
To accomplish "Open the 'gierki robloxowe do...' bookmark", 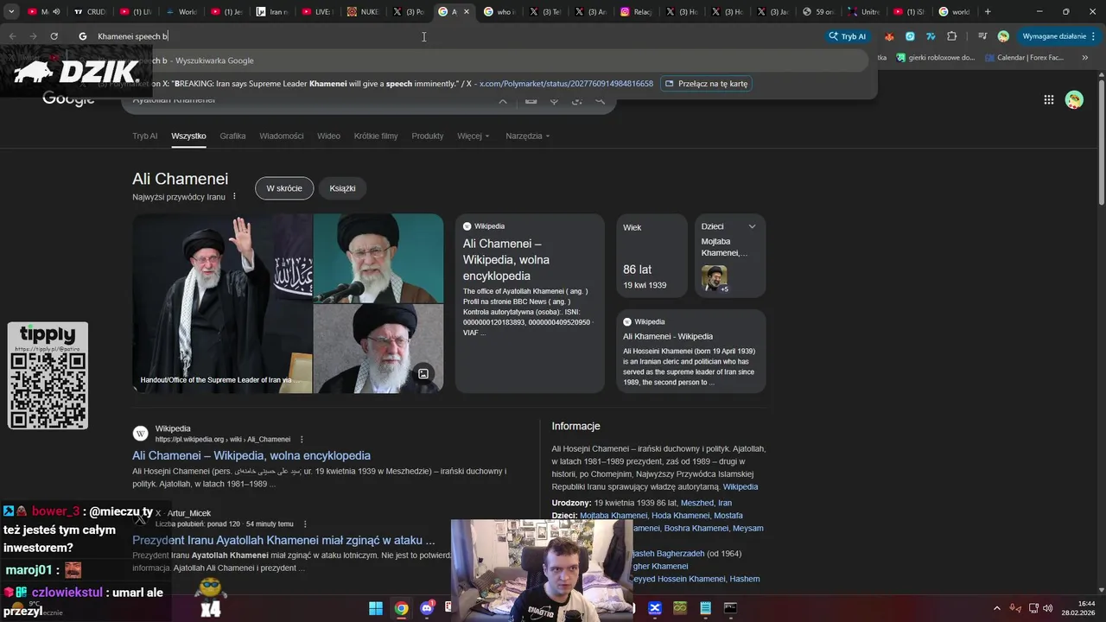I will tap(936, 58).
